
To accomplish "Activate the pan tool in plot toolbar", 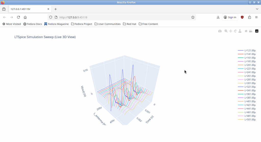I will pos(231,31).
